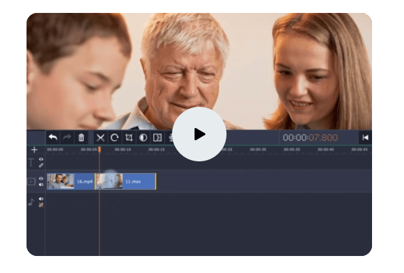
Task: Click the title track T icon
Action: pos(31,163)
